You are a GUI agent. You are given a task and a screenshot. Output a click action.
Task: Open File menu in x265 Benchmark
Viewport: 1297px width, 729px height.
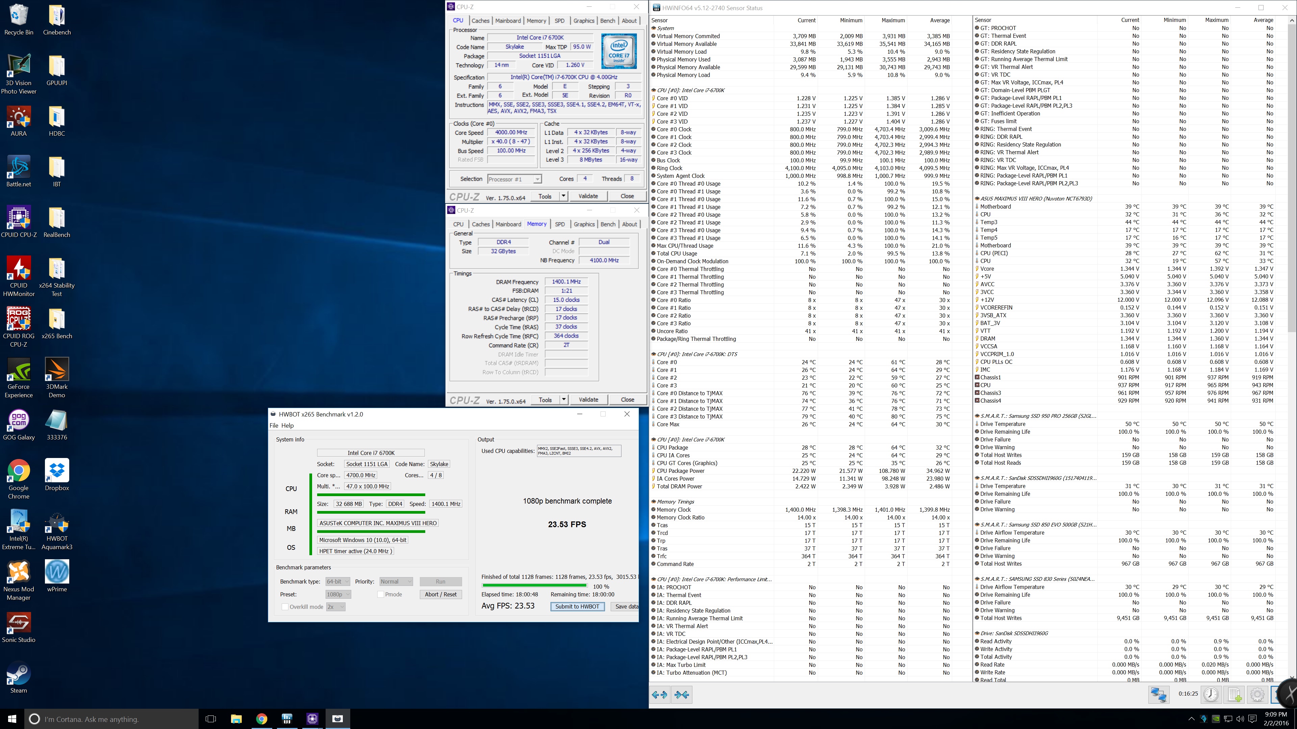point(274,426)
